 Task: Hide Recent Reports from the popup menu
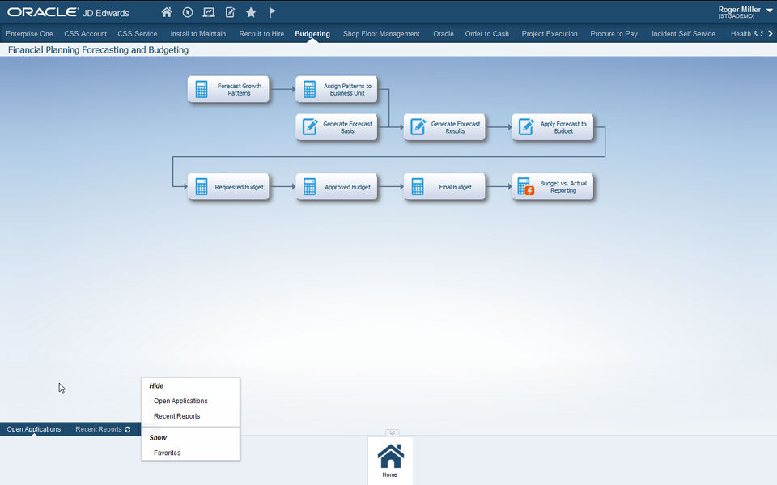pos(177,416)
